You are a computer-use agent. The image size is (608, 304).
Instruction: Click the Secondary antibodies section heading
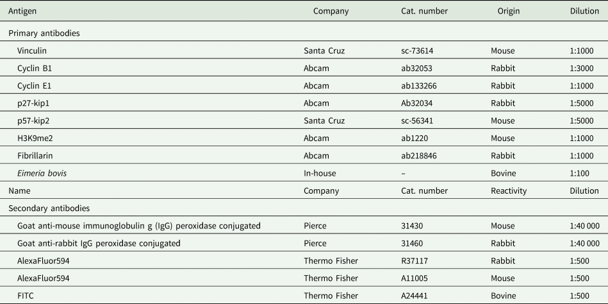[50, 208]
